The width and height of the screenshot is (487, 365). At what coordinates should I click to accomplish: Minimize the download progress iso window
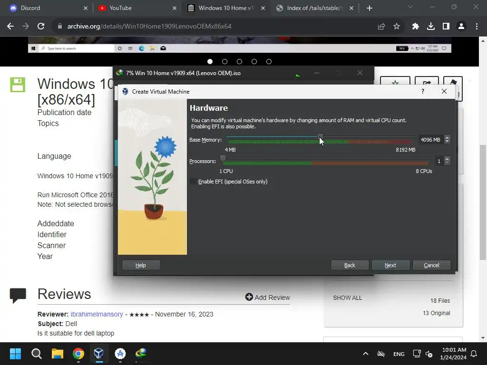coord(317,73)
